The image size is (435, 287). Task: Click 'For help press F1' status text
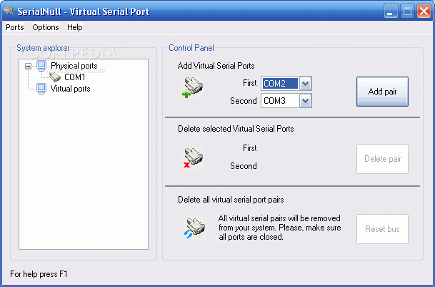pyautogui.click(x=39, y=274)
